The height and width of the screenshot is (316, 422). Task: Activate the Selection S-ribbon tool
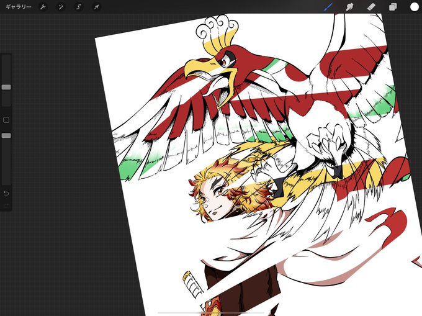coord(79,7)
